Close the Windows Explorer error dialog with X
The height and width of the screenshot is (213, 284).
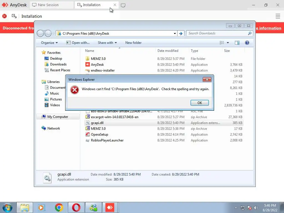(207, 79)
